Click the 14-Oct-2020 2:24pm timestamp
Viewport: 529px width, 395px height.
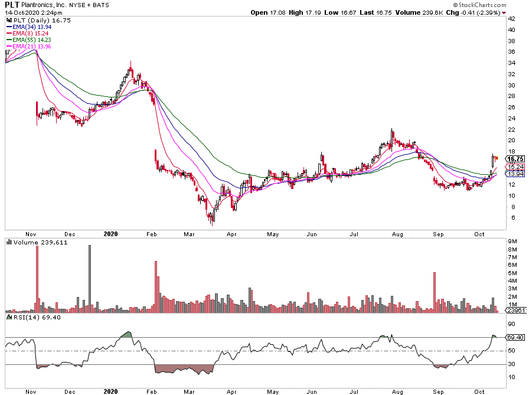(x=34, y=13)
